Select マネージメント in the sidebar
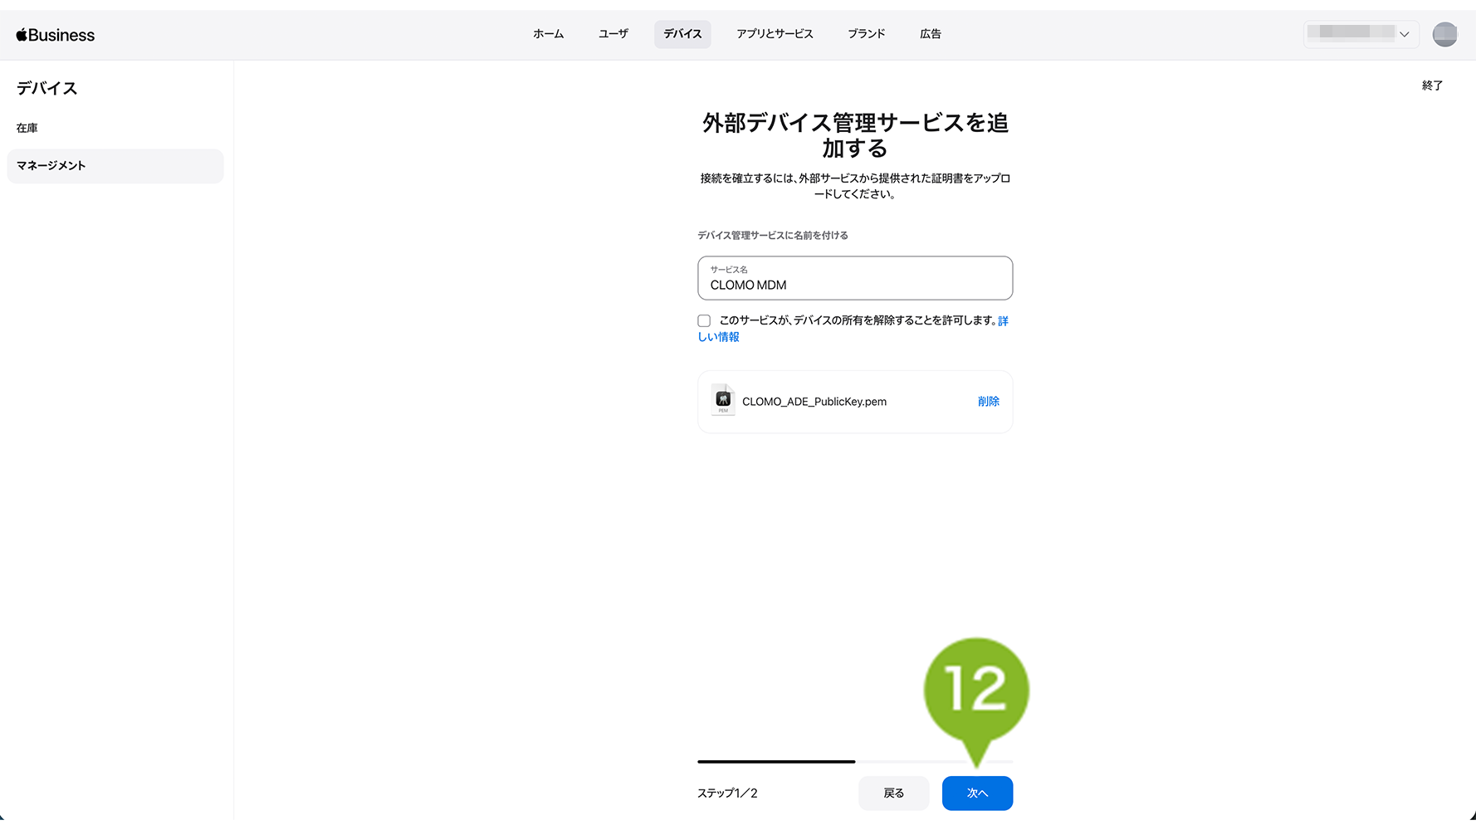 (51, 165)
